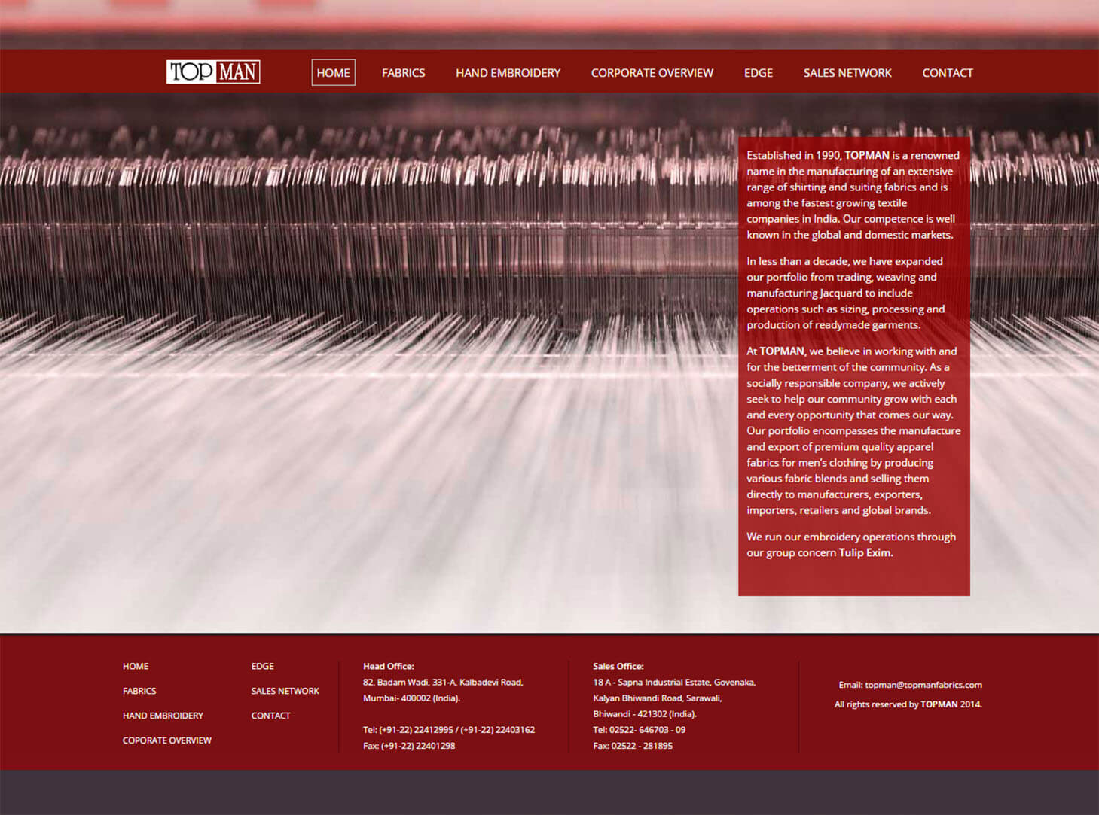Open SALES NETWORK link in footer
Viewport: 1099px width, 815px height.
pyautogui.click(x=285, y=691)
